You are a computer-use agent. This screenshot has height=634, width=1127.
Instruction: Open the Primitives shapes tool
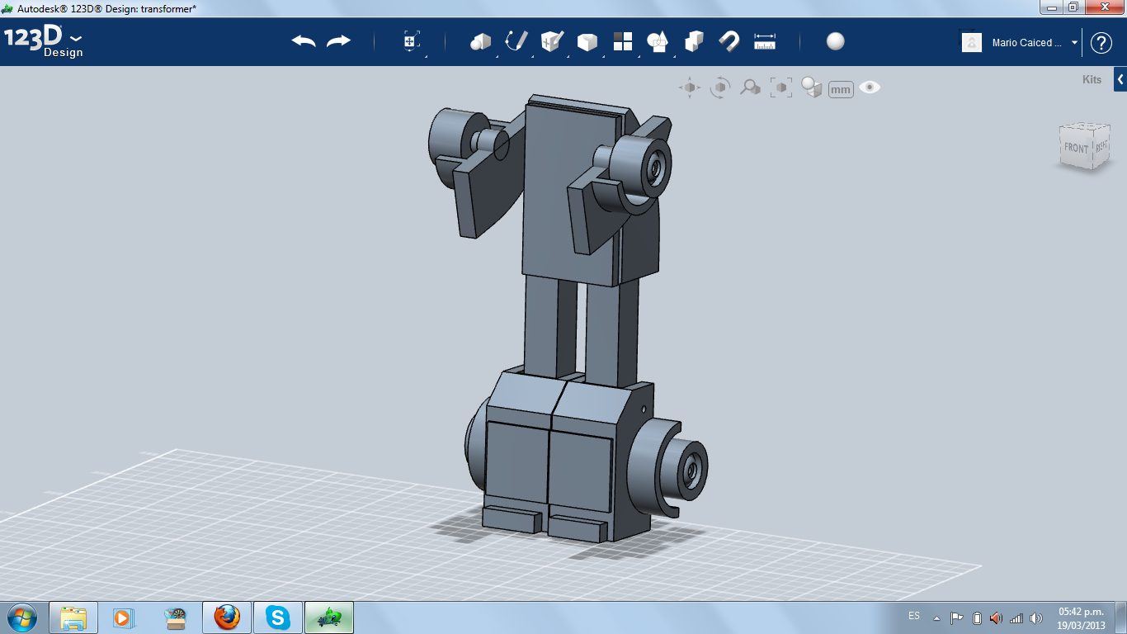pos(480,41)
